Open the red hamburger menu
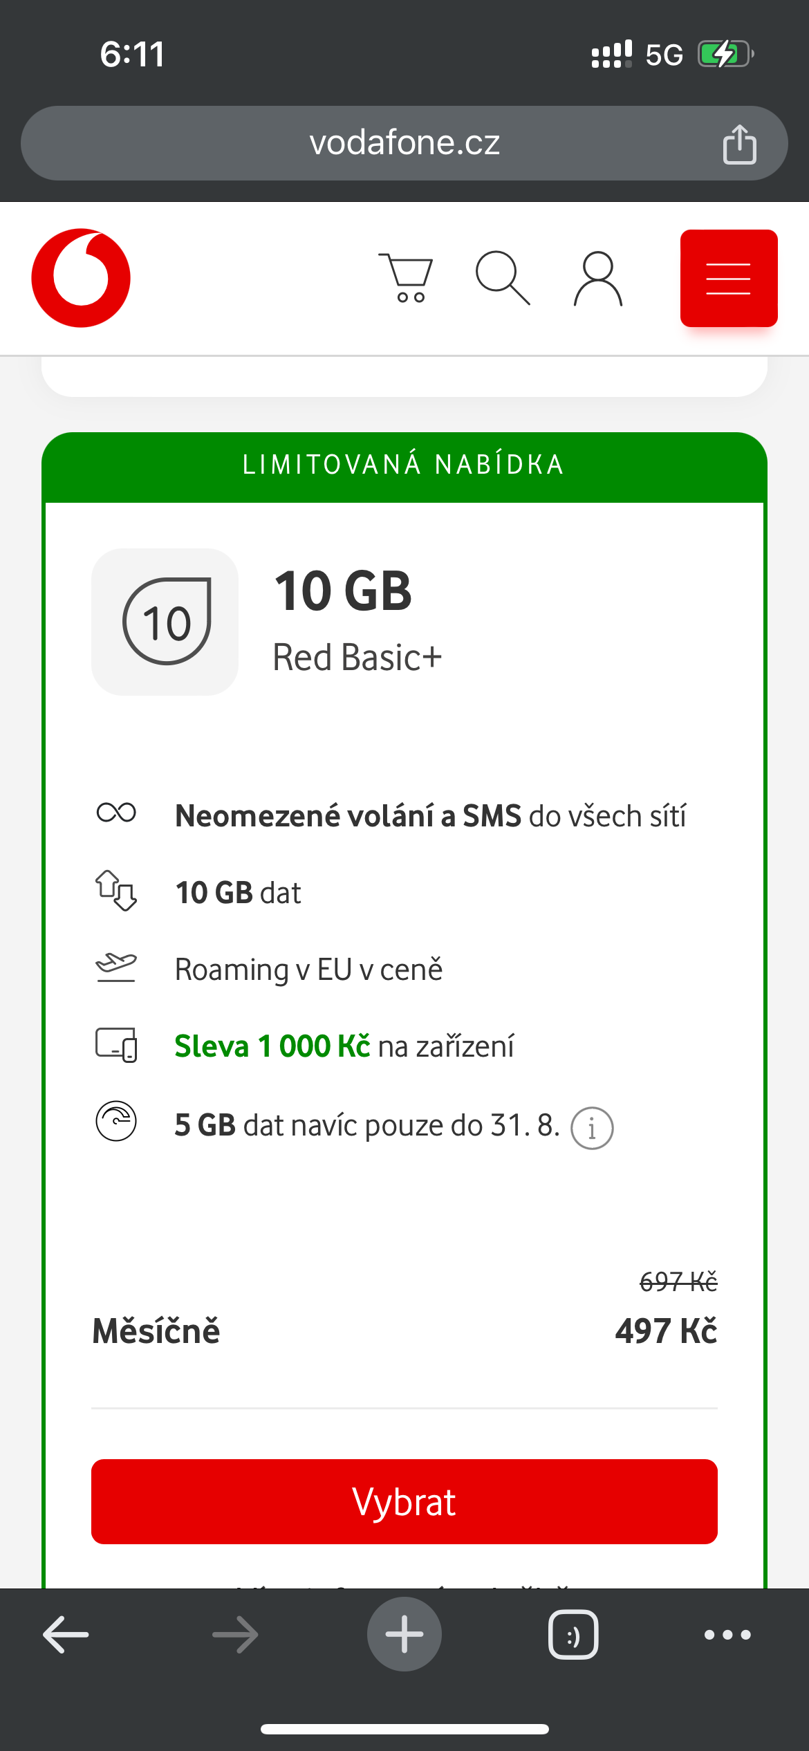809x1751 pixels. point(729,278)
